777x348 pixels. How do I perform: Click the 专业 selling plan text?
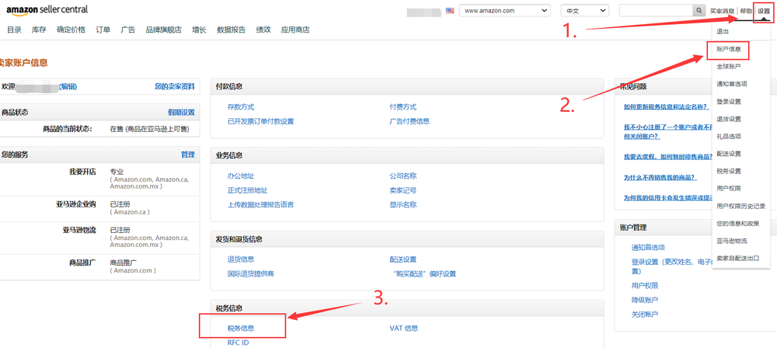[x=117, y=172]
